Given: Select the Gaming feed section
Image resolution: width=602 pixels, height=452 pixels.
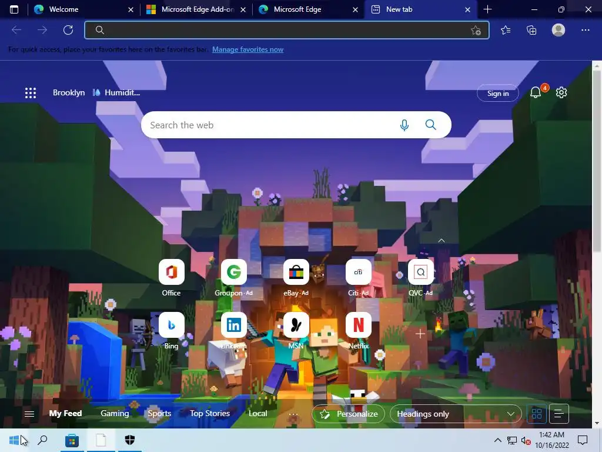Looking at the screenshot, I should [x=115, y=414].
